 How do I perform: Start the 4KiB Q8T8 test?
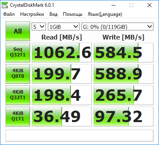pos(18,74)
